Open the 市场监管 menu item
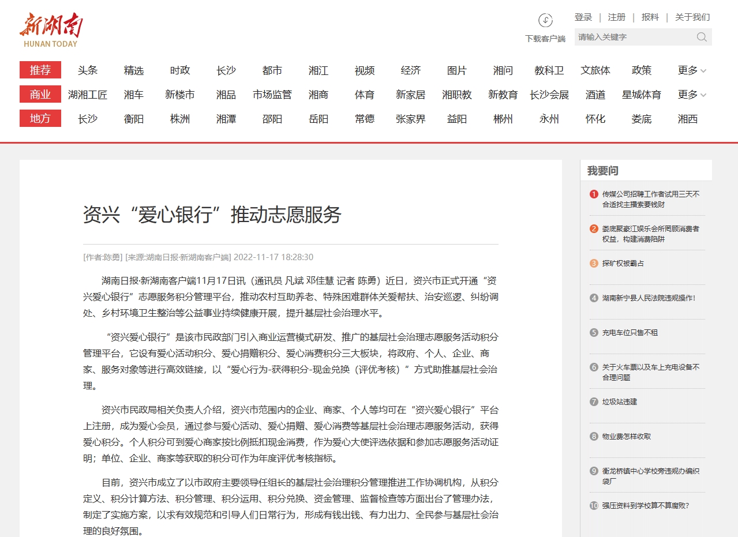738x537 pixels. [272, 95]
